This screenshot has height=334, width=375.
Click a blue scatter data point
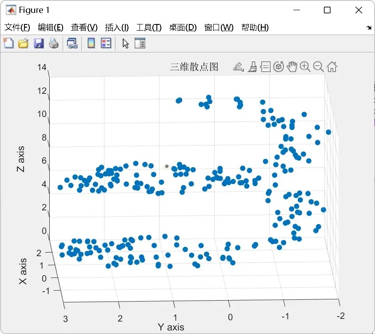pos(180,101)
